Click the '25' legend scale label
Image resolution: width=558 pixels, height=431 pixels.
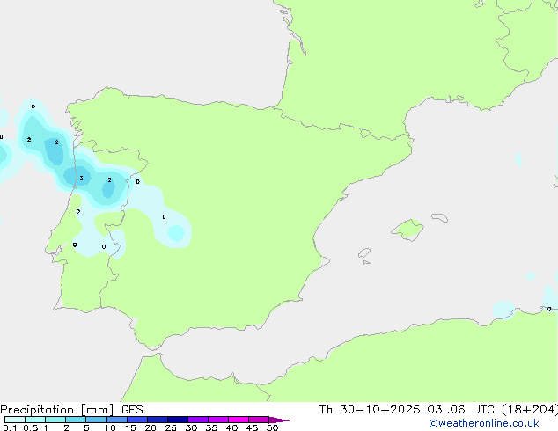click(171, 427)
